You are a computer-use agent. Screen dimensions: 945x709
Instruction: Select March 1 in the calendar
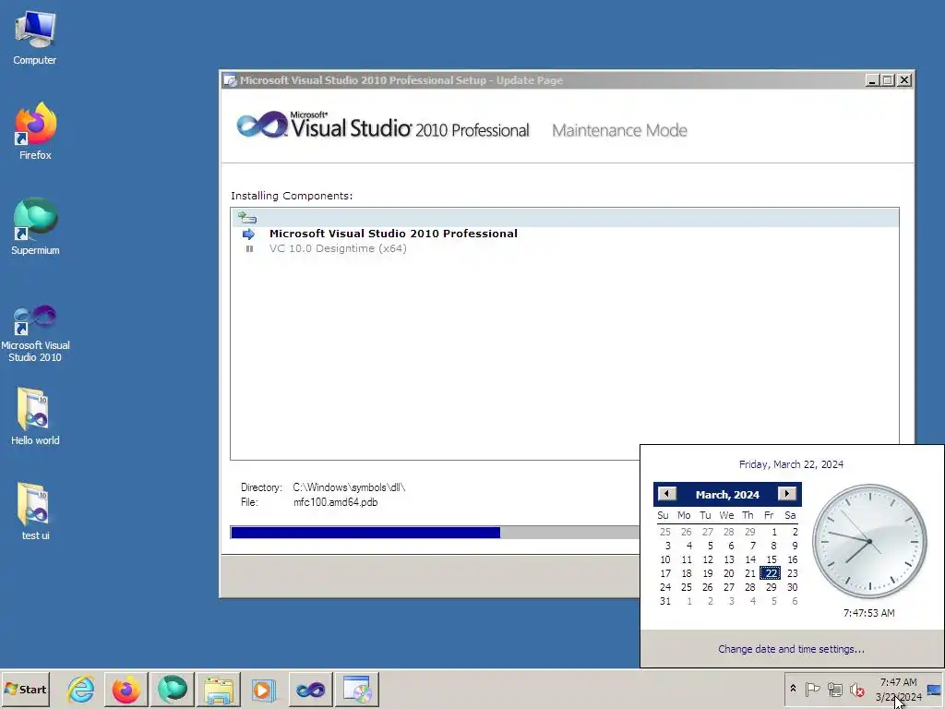pyautogui.click(x=774, y=532)
